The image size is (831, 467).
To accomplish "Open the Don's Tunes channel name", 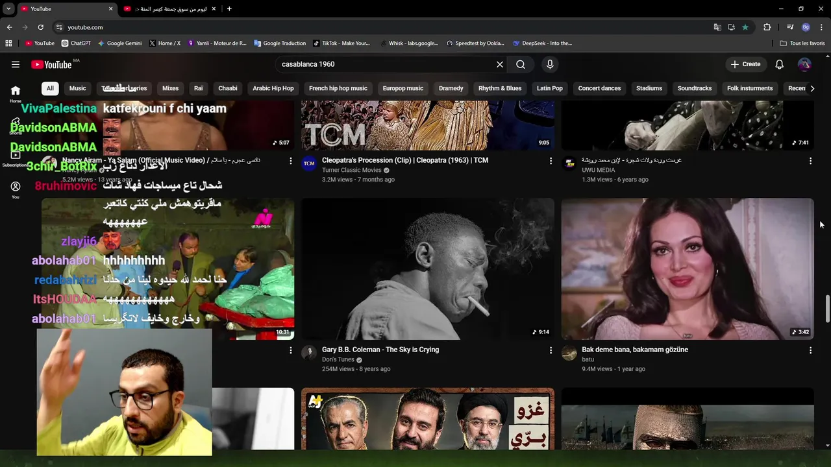I will (x=338, y=359).
